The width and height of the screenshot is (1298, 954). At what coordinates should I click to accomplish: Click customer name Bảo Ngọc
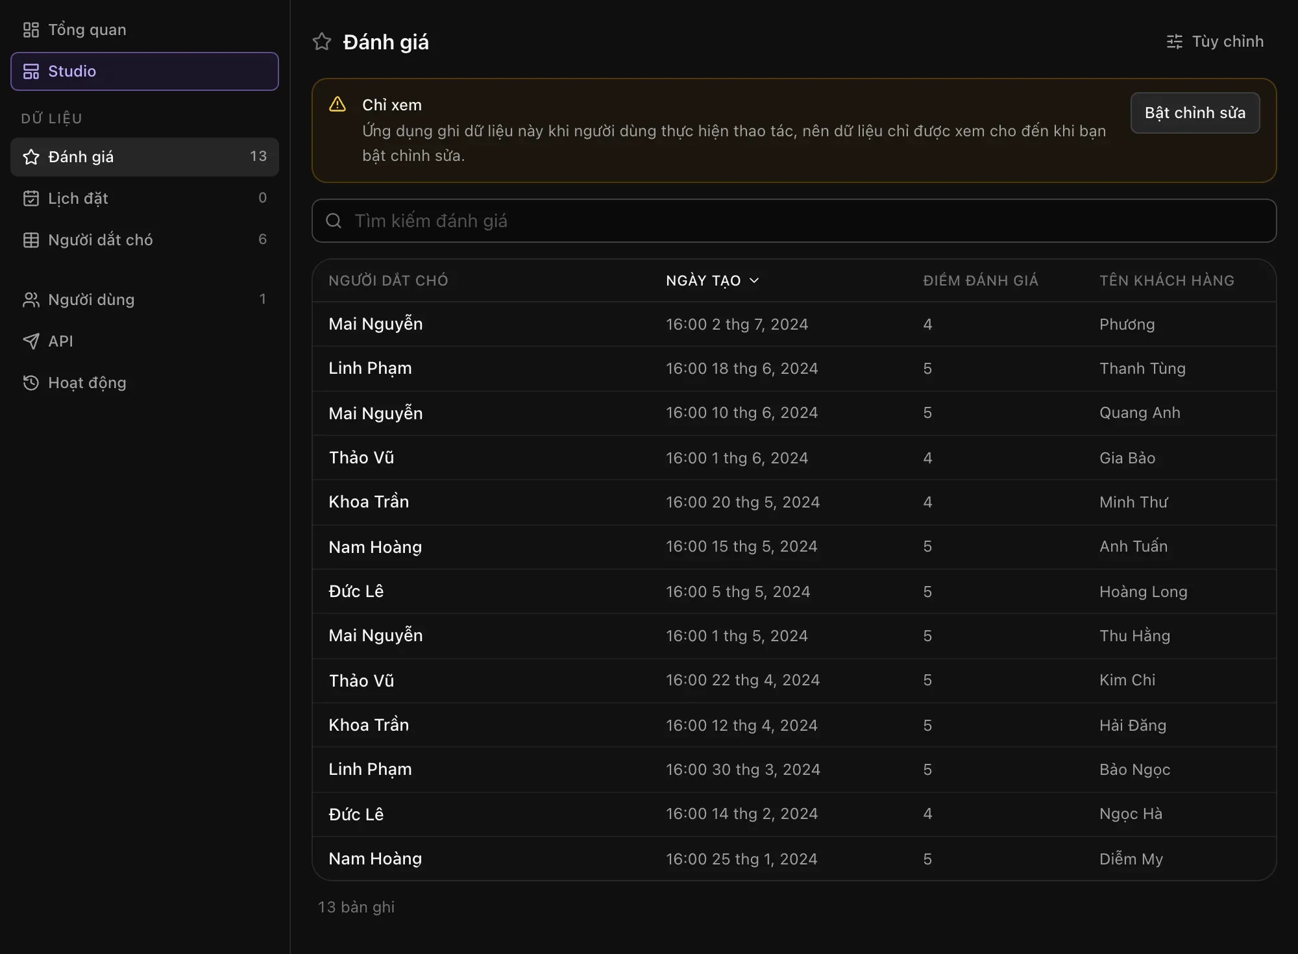1135,770
